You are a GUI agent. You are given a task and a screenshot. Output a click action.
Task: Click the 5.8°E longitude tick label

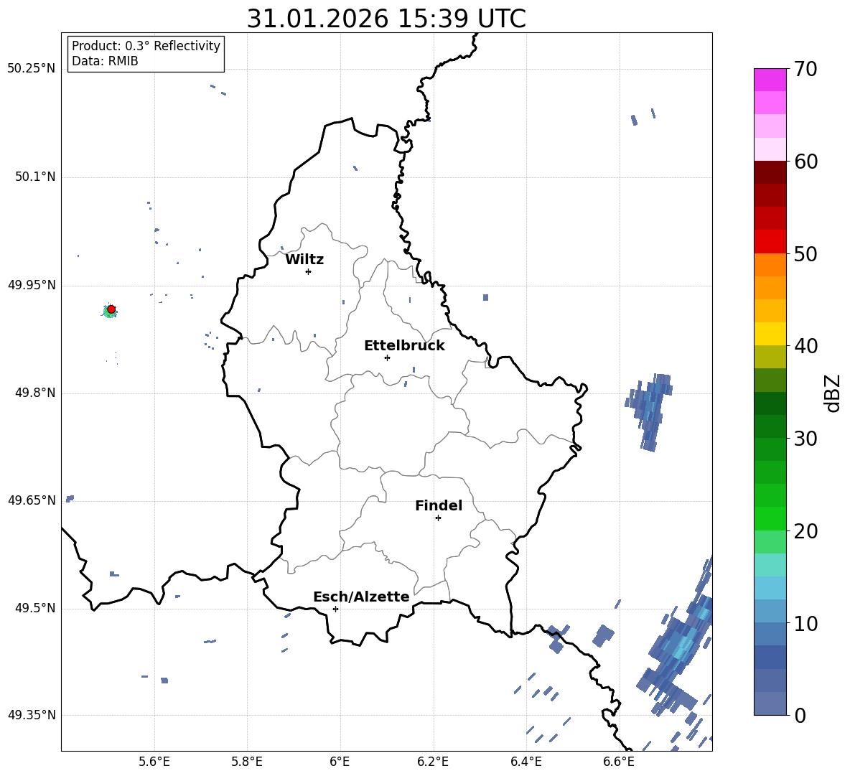[x=247, y=762]
